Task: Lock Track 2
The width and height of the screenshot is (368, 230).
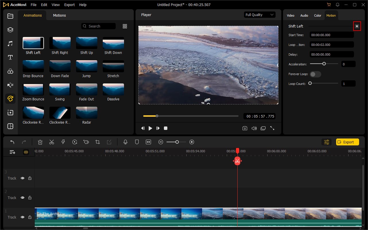Action: point(30,198)
